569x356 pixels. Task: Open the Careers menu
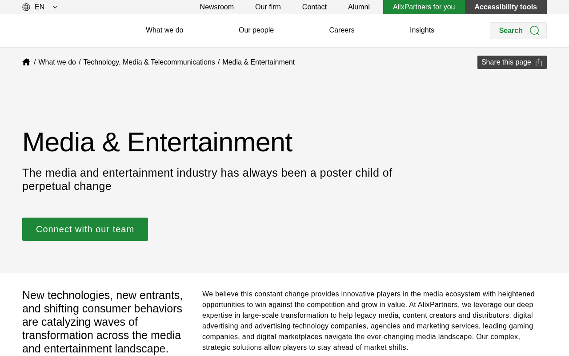point(342,30)
